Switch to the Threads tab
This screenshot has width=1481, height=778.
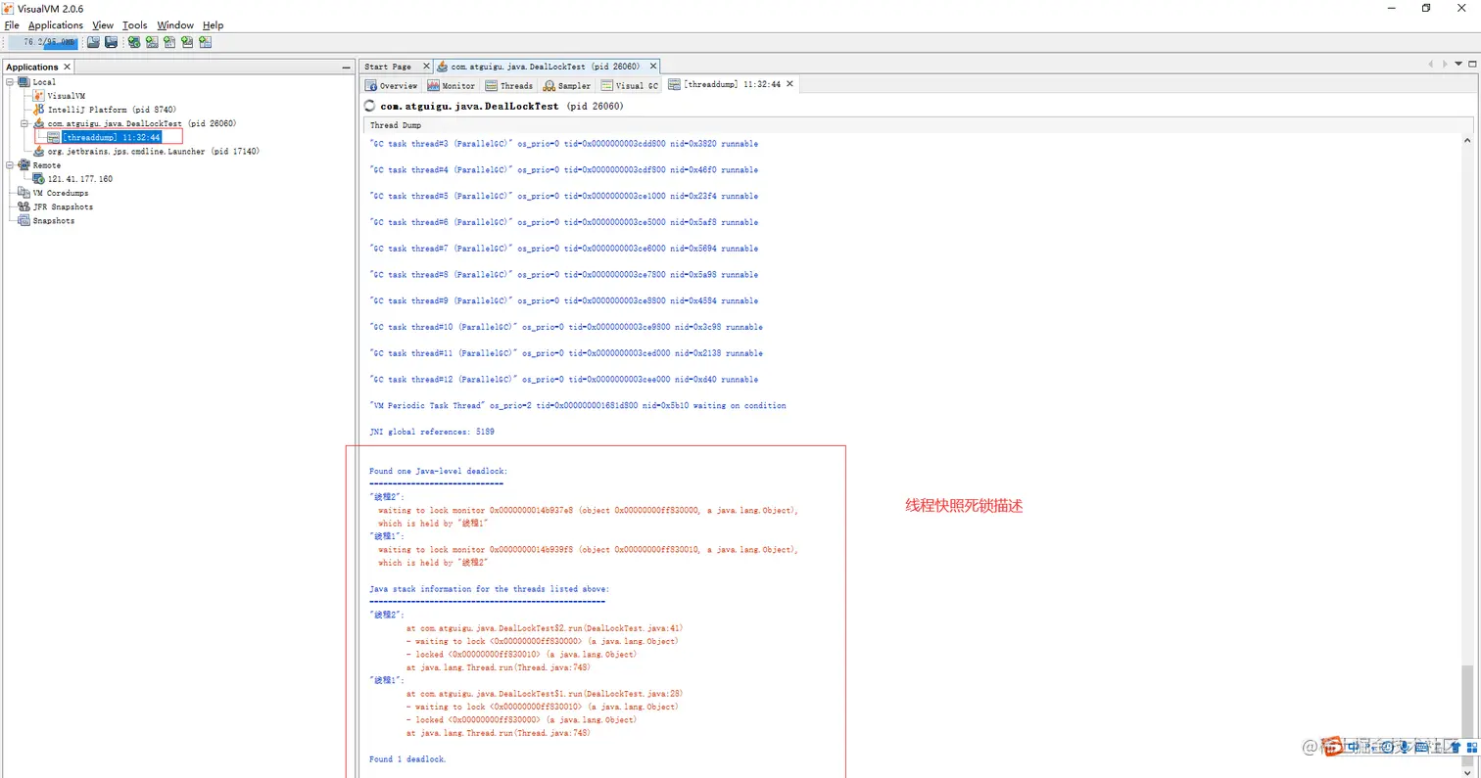[509, 85]
